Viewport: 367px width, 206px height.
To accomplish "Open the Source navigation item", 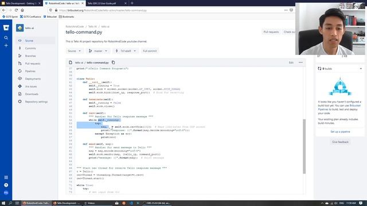I will coord(36,41).
